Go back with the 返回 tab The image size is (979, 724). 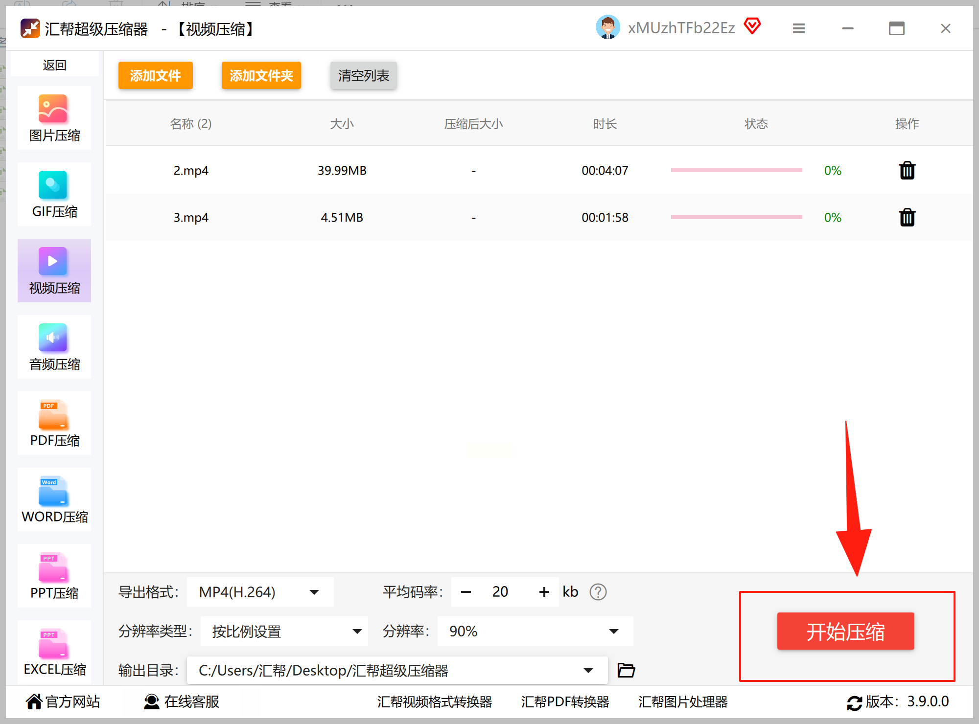coord(54,65)
